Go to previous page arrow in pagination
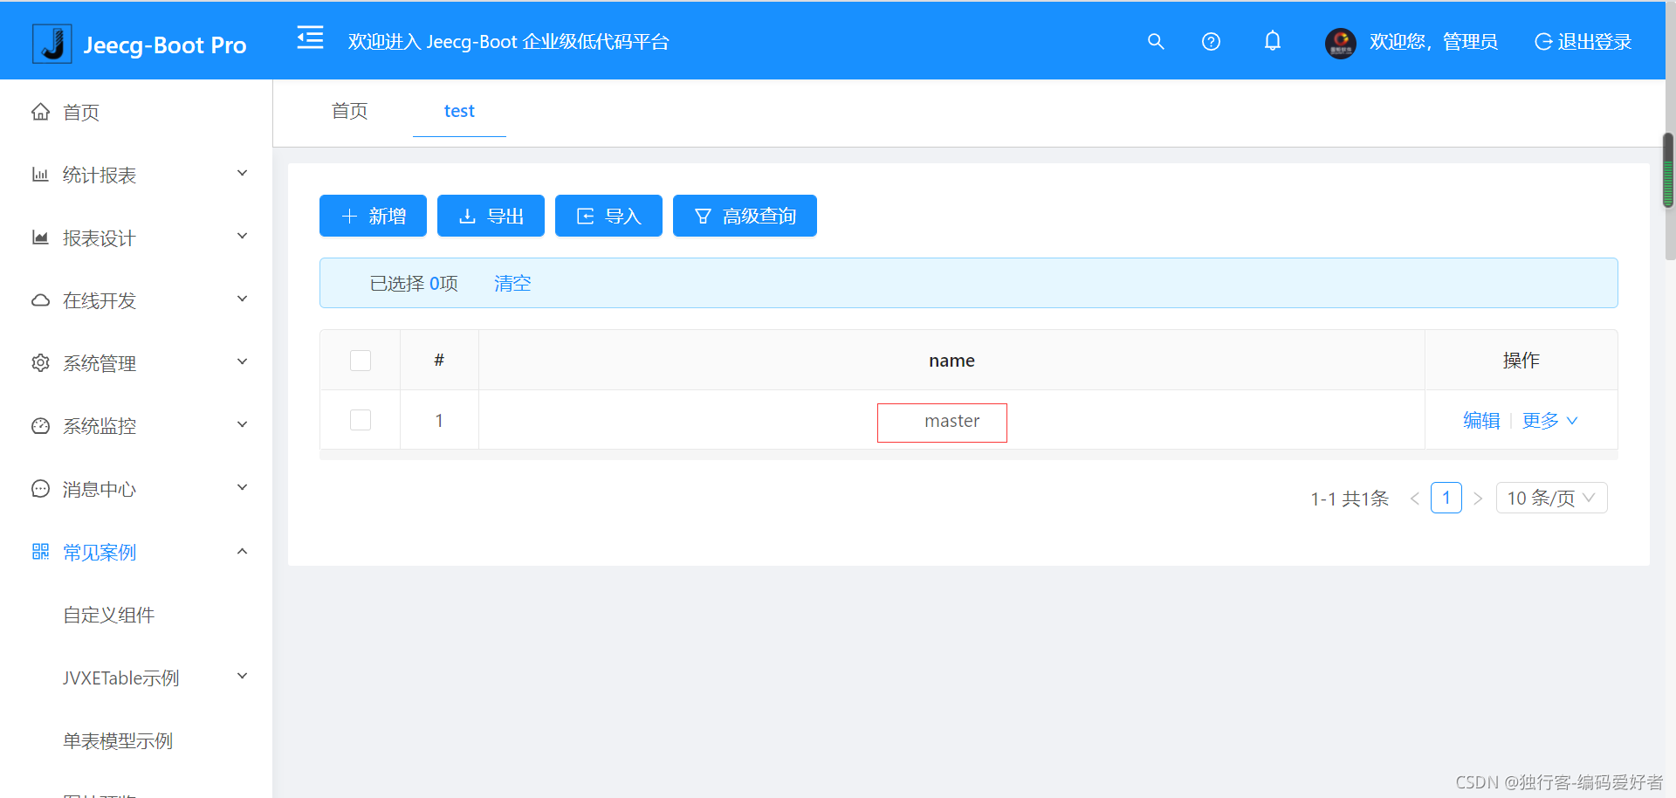 coord(1415,499)
